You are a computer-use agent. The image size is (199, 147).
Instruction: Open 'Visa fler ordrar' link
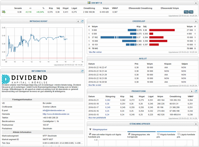coord(95,52)
